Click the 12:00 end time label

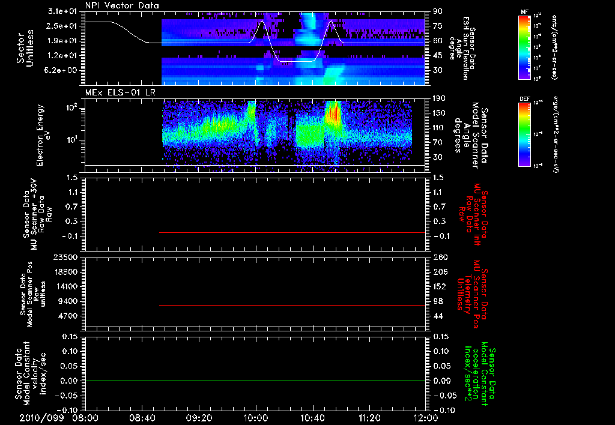426,418
